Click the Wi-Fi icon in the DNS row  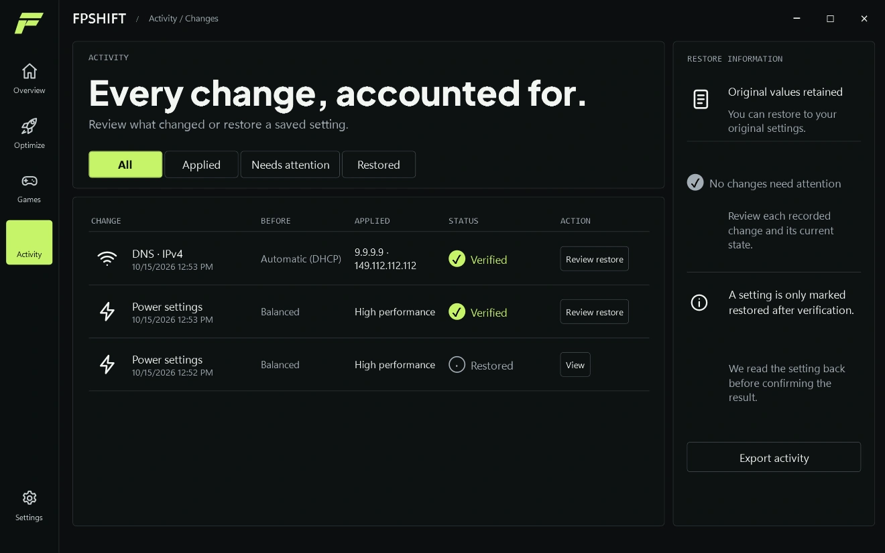tap(107, 259)
